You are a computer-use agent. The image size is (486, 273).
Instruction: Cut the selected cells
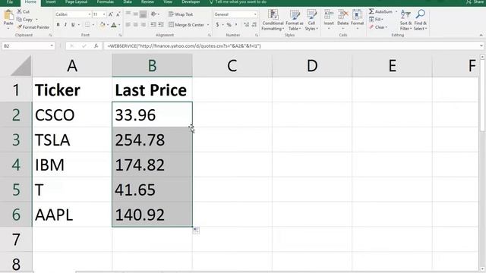point(24,12)
